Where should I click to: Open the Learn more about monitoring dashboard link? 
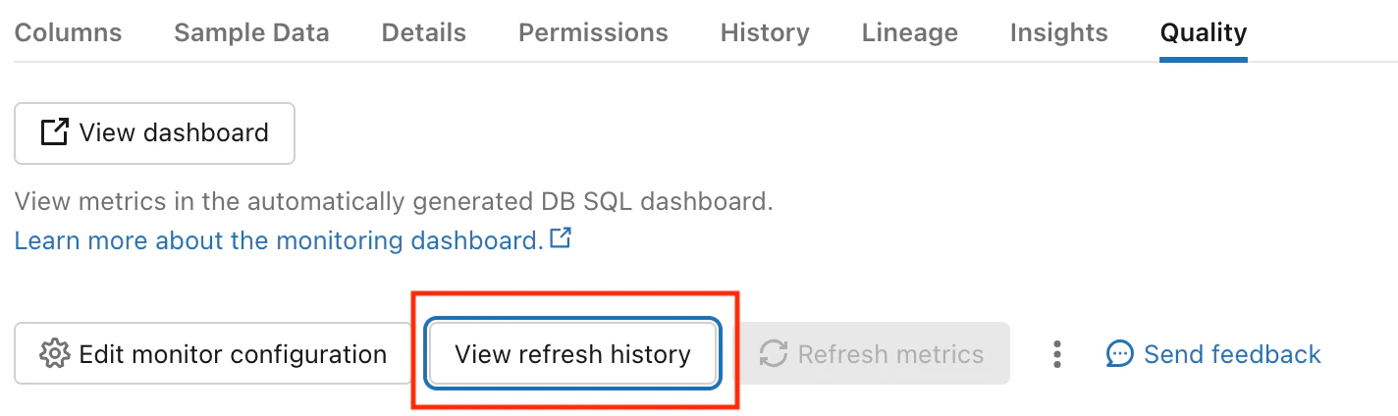(279, 240)
